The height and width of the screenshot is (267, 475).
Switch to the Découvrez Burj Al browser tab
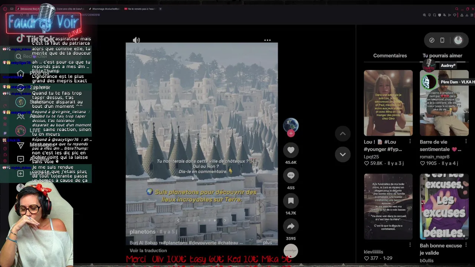click(x=30, y=9)
